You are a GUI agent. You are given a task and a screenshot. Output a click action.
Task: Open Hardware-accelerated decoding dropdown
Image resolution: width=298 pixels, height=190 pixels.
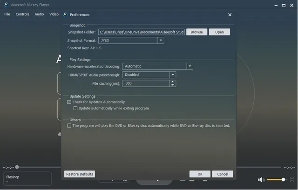pyautogui.click(x=190, y=67)
